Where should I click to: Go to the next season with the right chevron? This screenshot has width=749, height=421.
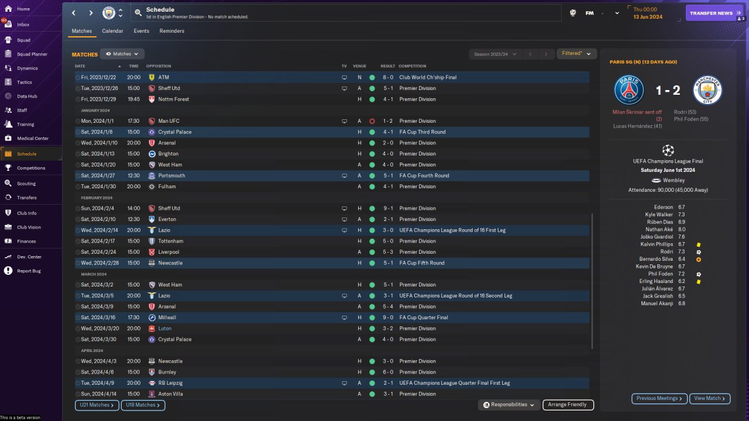(546, 54)
